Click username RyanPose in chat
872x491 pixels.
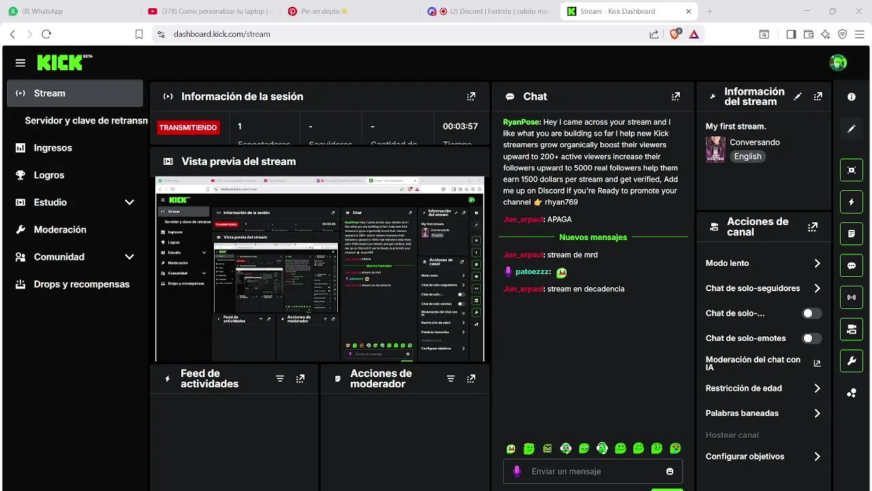point(520,122)
